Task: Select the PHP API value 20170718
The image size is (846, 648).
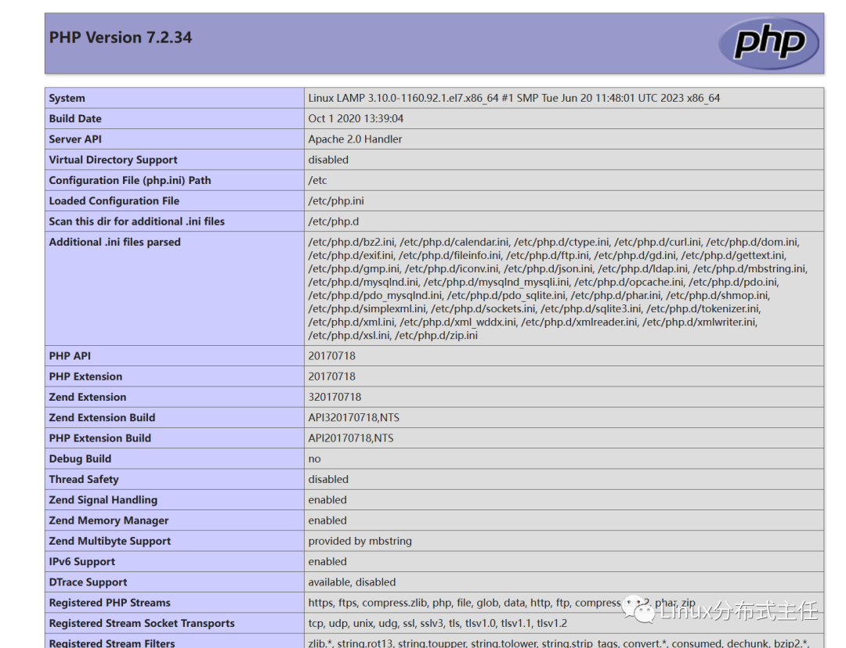Action: pyautogui.click(x=332, y=356)
